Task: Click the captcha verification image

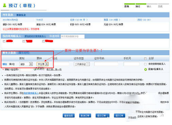Action: (39, 68)
